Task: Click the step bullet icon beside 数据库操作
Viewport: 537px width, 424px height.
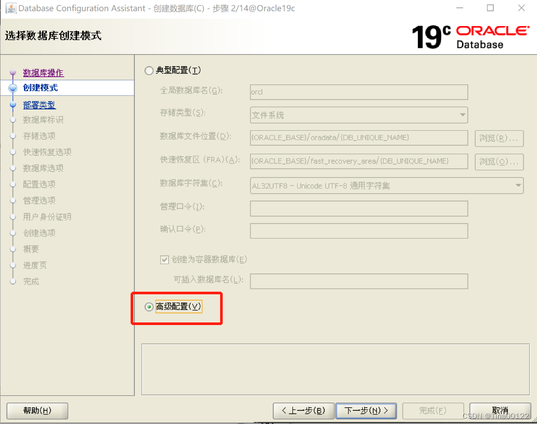Action: [x=13, y=73]
